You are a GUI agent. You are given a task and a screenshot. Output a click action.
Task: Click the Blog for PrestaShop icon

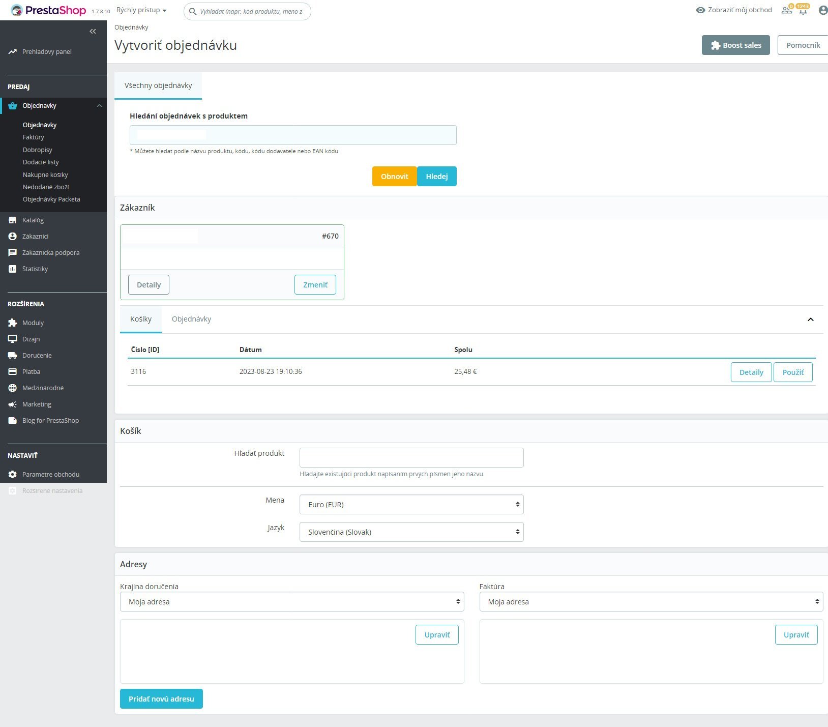point(13,421)
